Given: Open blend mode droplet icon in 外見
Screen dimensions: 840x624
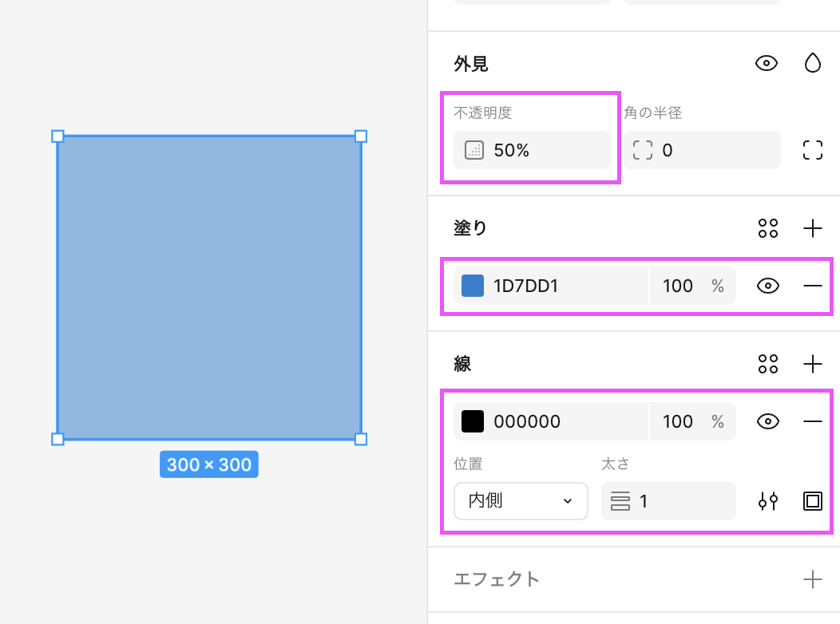Looking at the screenshot, I should pos(812,64).
